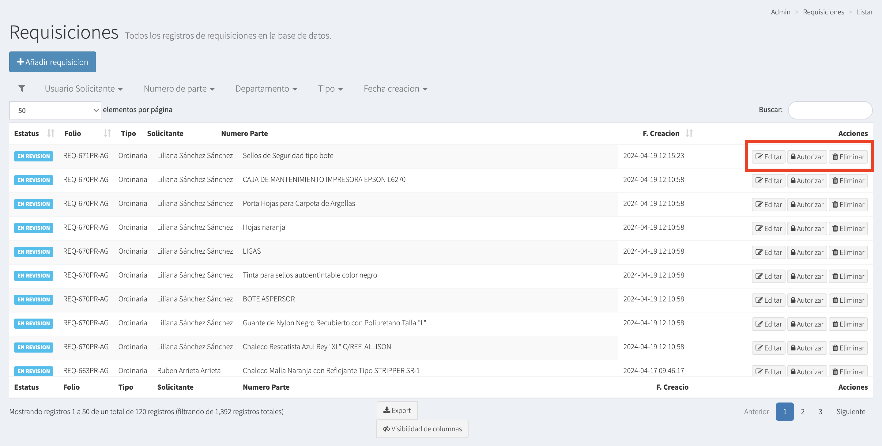Go to page 2 of results
The height and width of the screenshot is (446, 882).
(x=802, y=411)
